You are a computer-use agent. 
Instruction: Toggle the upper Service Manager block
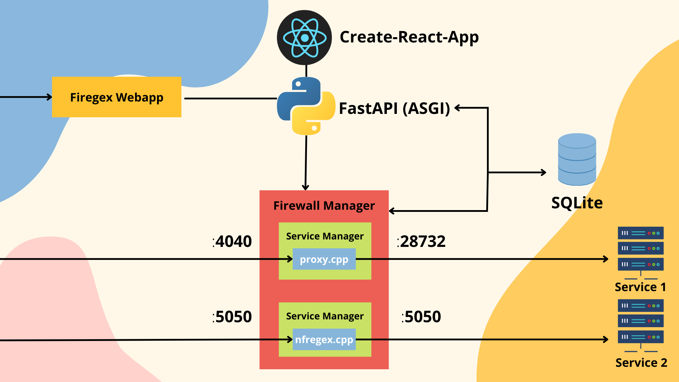325,236
